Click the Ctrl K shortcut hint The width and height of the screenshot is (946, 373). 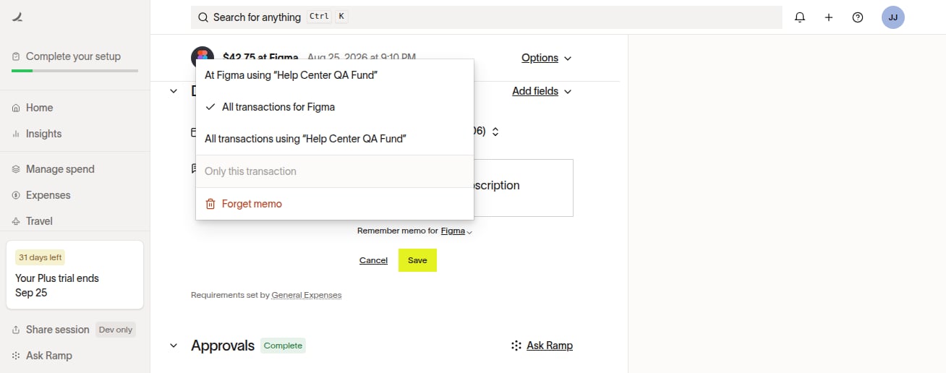(x=328, y=17)
